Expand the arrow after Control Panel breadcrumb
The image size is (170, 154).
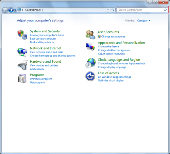[x=43, y=10]
